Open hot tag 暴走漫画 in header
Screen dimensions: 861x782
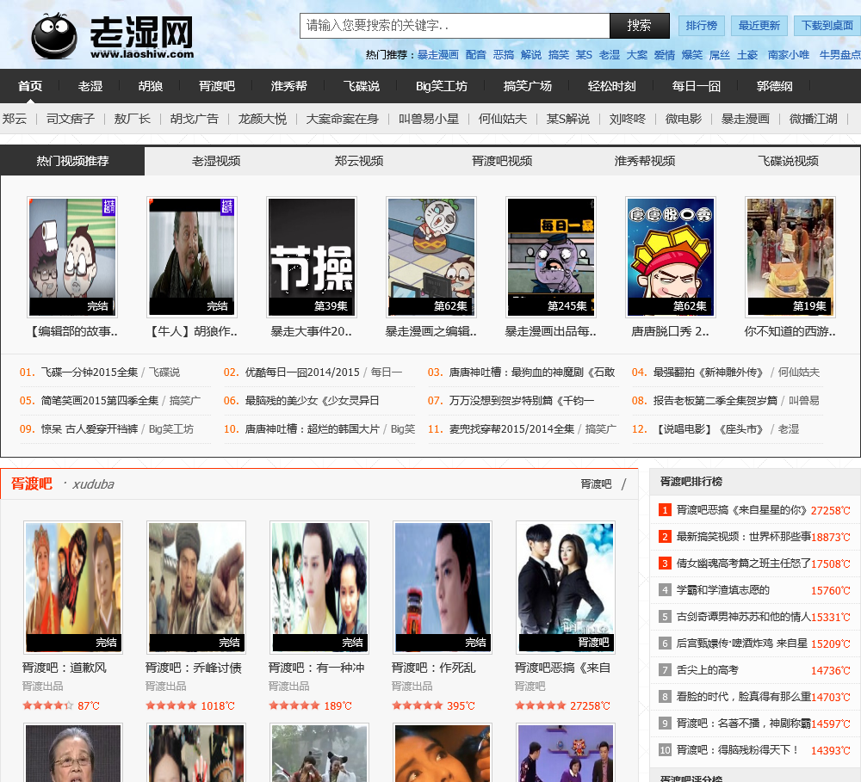click(437, 55)
